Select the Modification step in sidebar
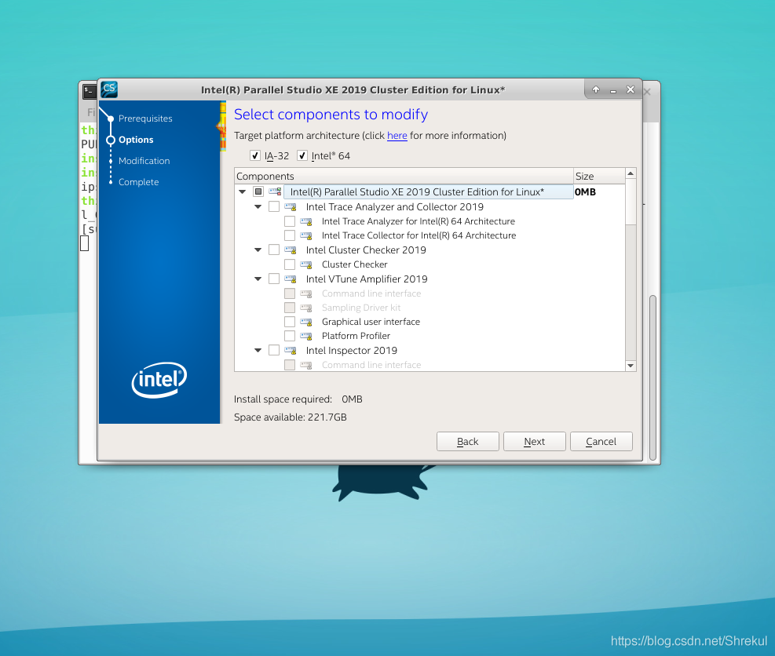775x656 pixels. (x=144, y=161)
